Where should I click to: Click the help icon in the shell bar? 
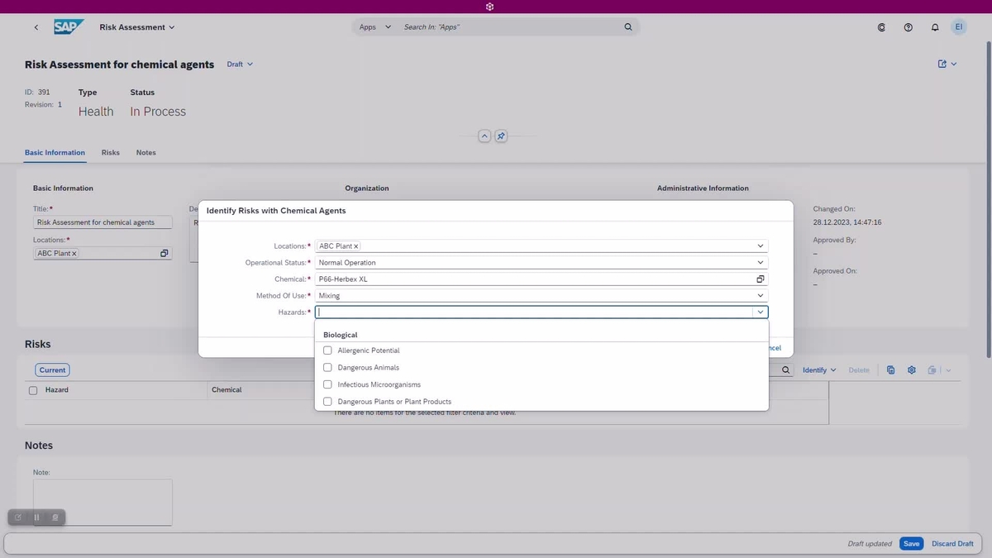[x=908, y=26]
